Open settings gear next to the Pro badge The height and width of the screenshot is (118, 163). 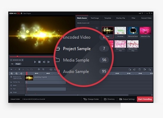coord(22,13)
